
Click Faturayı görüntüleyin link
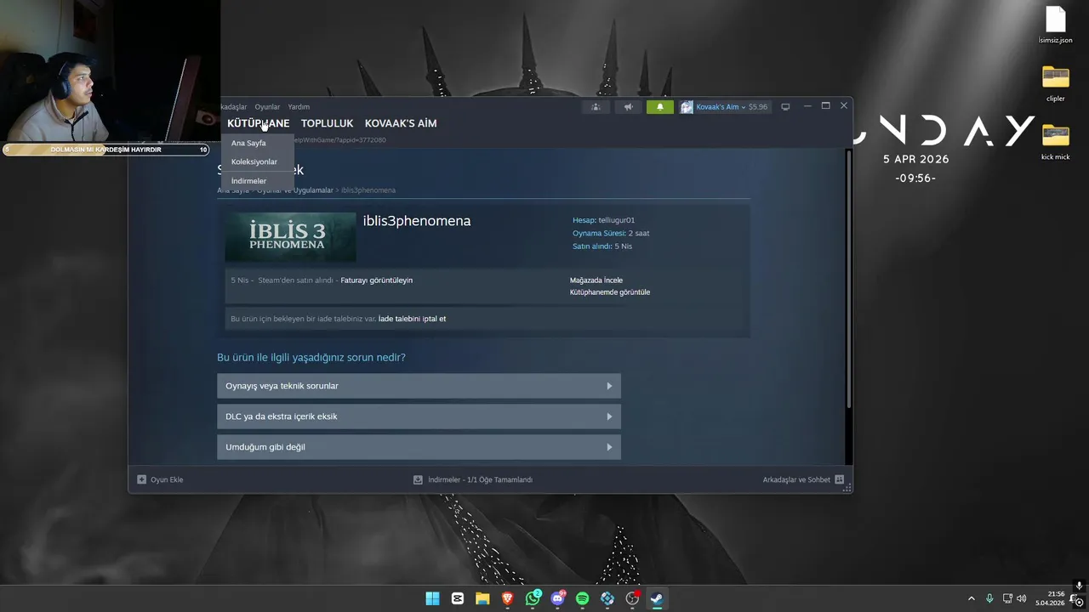click(x=376, y=280)
